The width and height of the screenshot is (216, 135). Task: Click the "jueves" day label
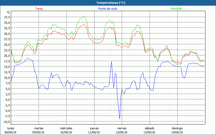coord(94,128)
